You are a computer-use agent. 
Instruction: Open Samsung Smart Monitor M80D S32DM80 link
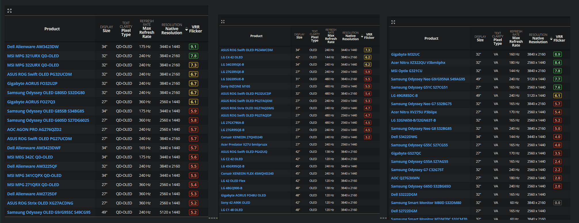coord(426,203)
